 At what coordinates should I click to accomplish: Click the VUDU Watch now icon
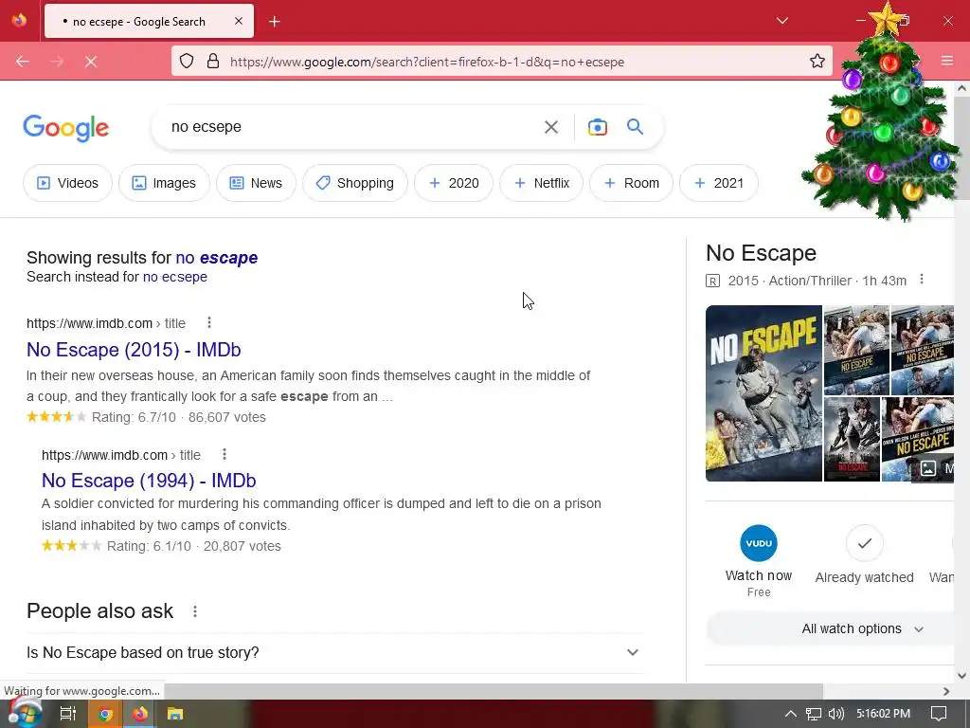[759, 543]
